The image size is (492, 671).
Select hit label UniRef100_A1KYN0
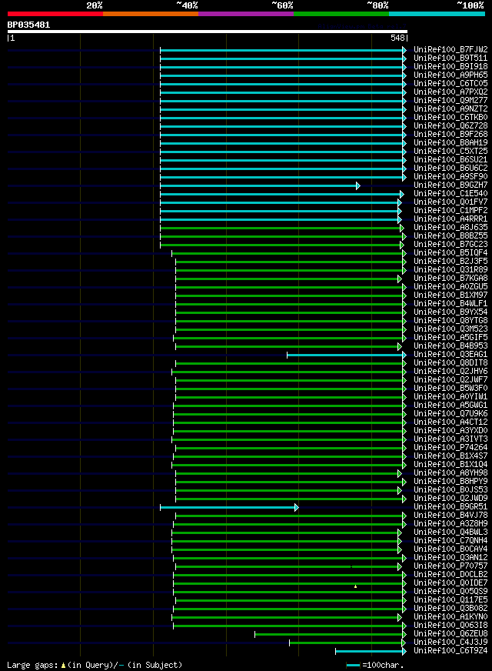(450, 617)
